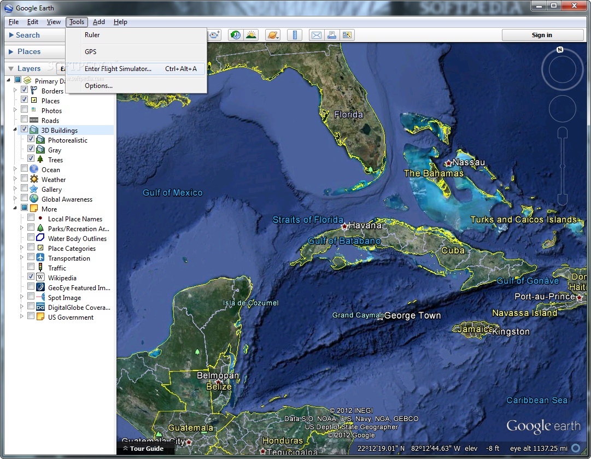This screenshot has width=591, height=459.
Task: Click the Transportation layer airplane icon
Action: click(x=40, y=258)
